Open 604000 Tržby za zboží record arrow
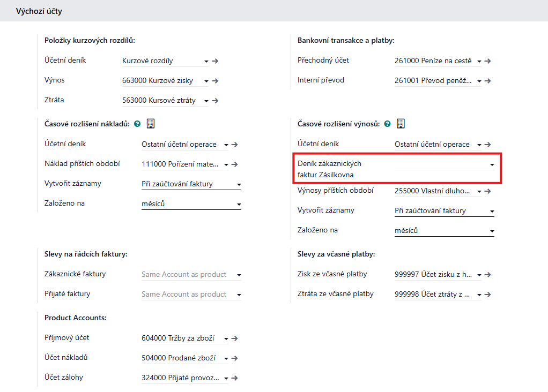The width and height of the screenshot is (548, 392). coord(234,338)
